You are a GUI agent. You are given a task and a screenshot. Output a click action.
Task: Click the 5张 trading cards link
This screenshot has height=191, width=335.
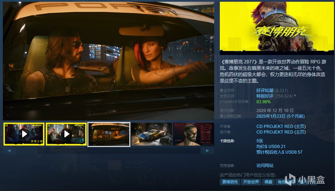[260, 141]
